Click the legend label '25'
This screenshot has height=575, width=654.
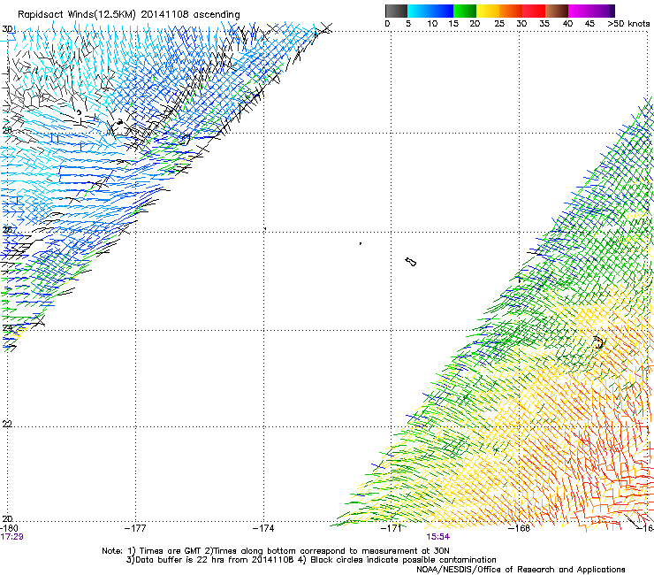pyautogui.click(x=499, y=24)
